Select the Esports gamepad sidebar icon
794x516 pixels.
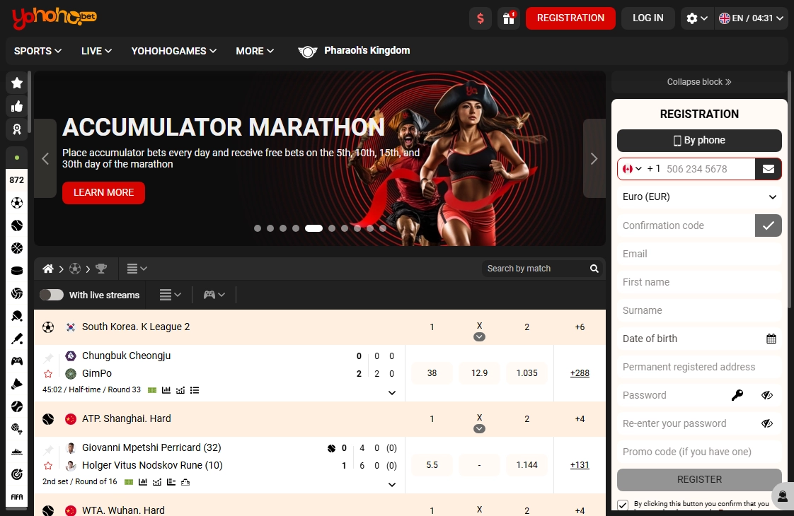tap(17, 361)
